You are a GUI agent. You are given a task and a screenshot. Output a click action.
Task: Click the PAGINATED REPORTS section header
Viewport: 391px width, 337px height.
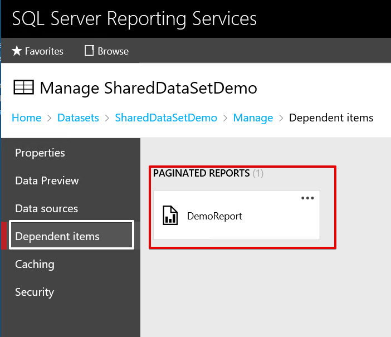click(201, 173)
